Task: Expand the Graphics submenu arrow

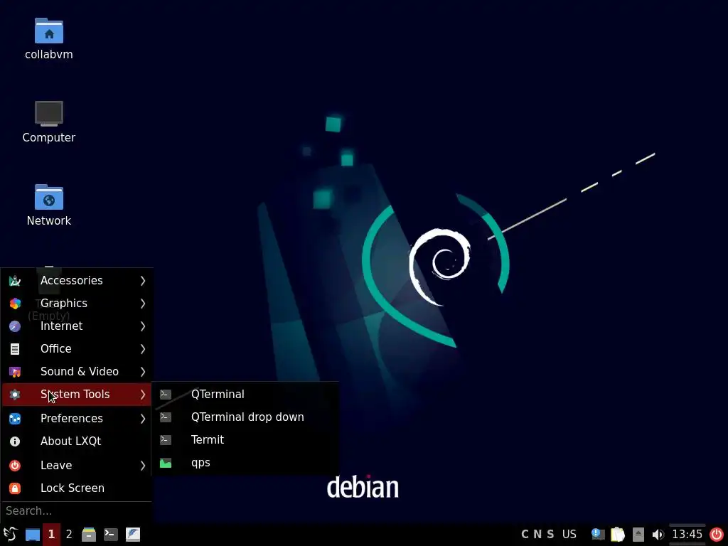Action: [x=143, y=303]
